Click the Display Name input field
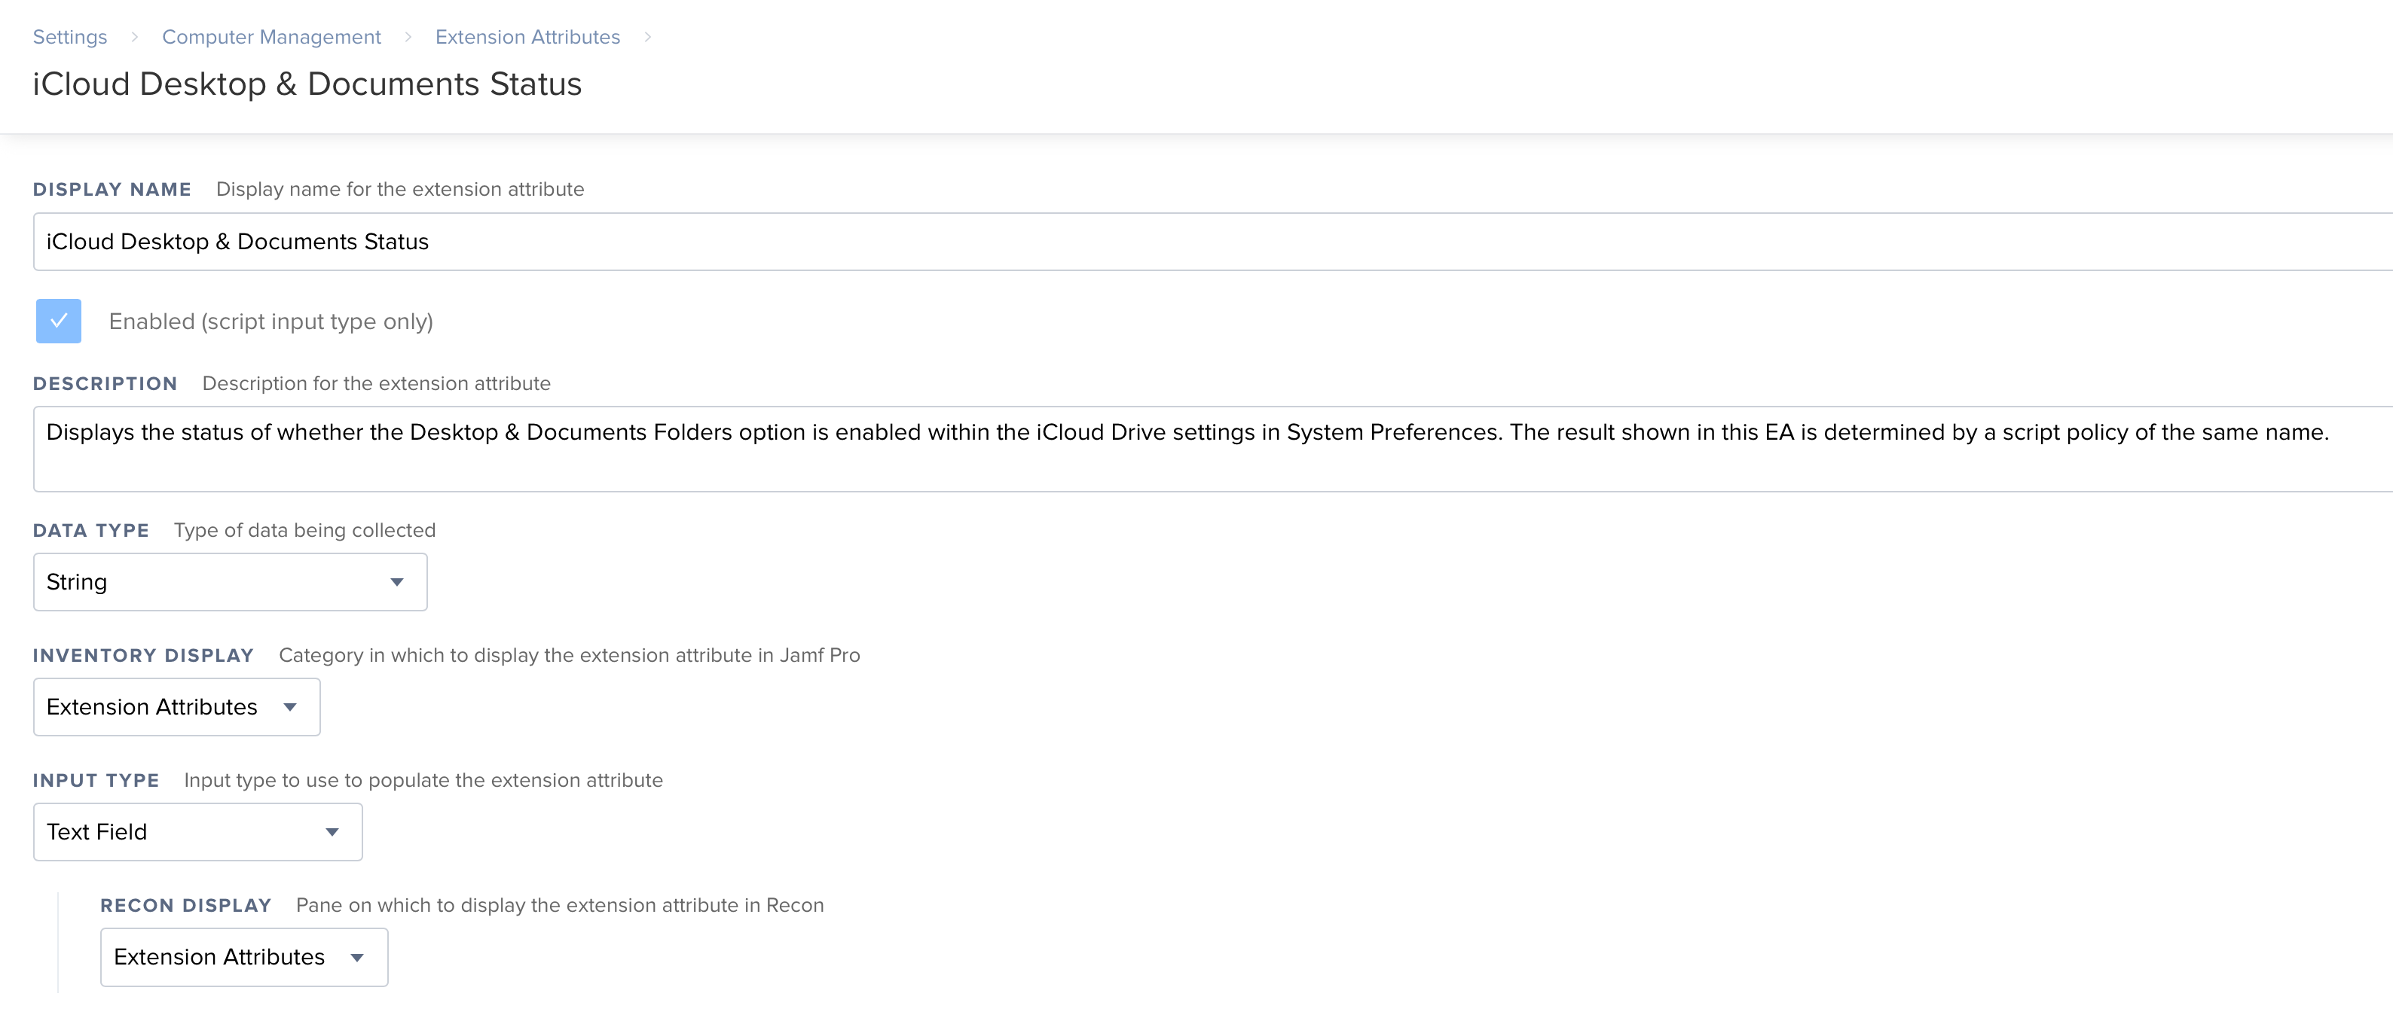2393x1024 pixels. pyautogui.click(x=1213, y=242)
